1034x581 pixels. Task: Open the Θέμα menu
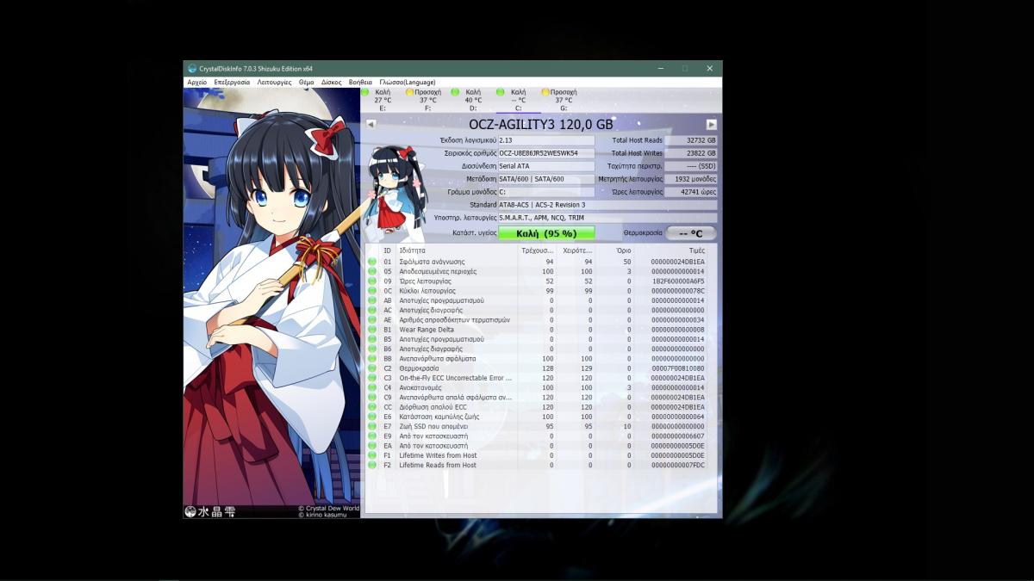pyautogui.click(x=307, y=83)
